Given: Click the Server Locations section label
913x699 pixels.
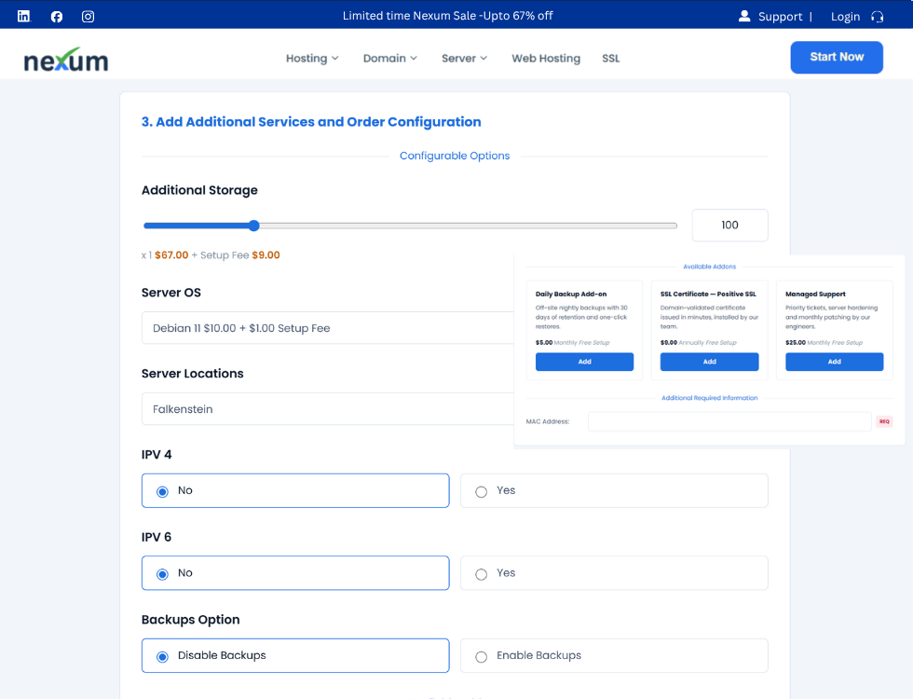Looking at the screenshot, I should click(x=192, y=374).
